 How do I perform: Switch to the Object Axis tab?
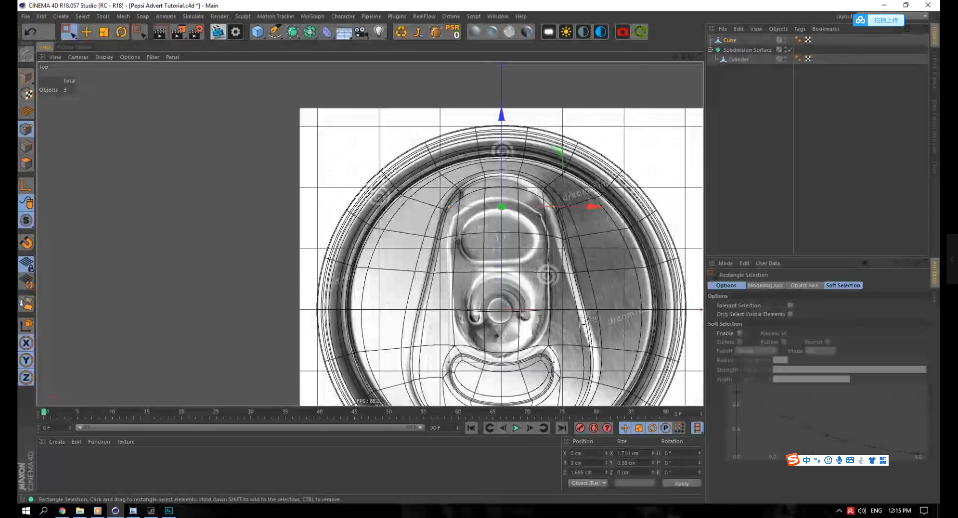(804, 285)
